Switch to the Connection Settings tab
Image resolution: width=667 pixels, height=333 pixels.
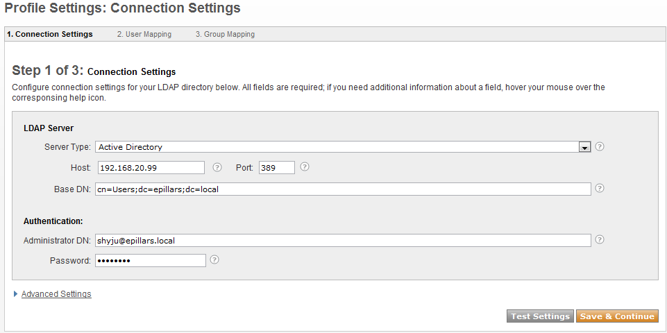[x=50, y=34]
